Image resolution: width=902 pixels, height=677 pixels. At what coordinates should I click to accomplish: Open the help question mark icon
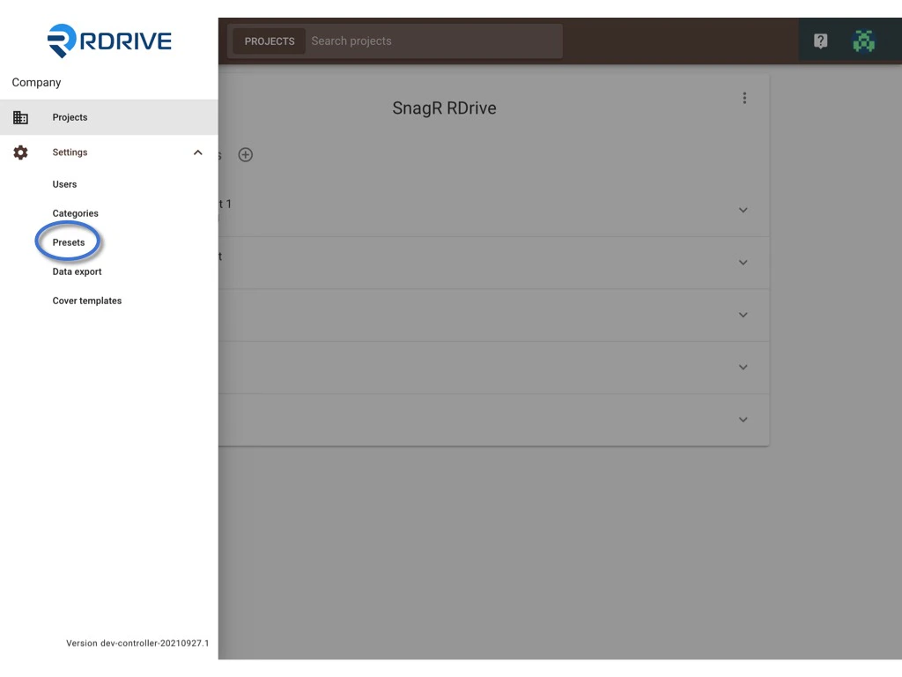click(820, 40)
